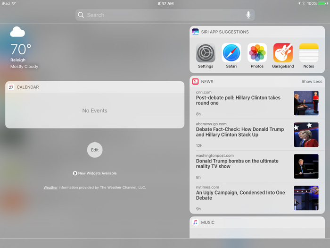This screenshot has height=248, width=330.
Task: Tap the cloud weather icon
Action: coord(17,32)
